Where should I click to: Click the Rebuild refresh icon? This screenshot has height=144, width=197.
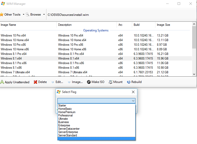[129, 82]
